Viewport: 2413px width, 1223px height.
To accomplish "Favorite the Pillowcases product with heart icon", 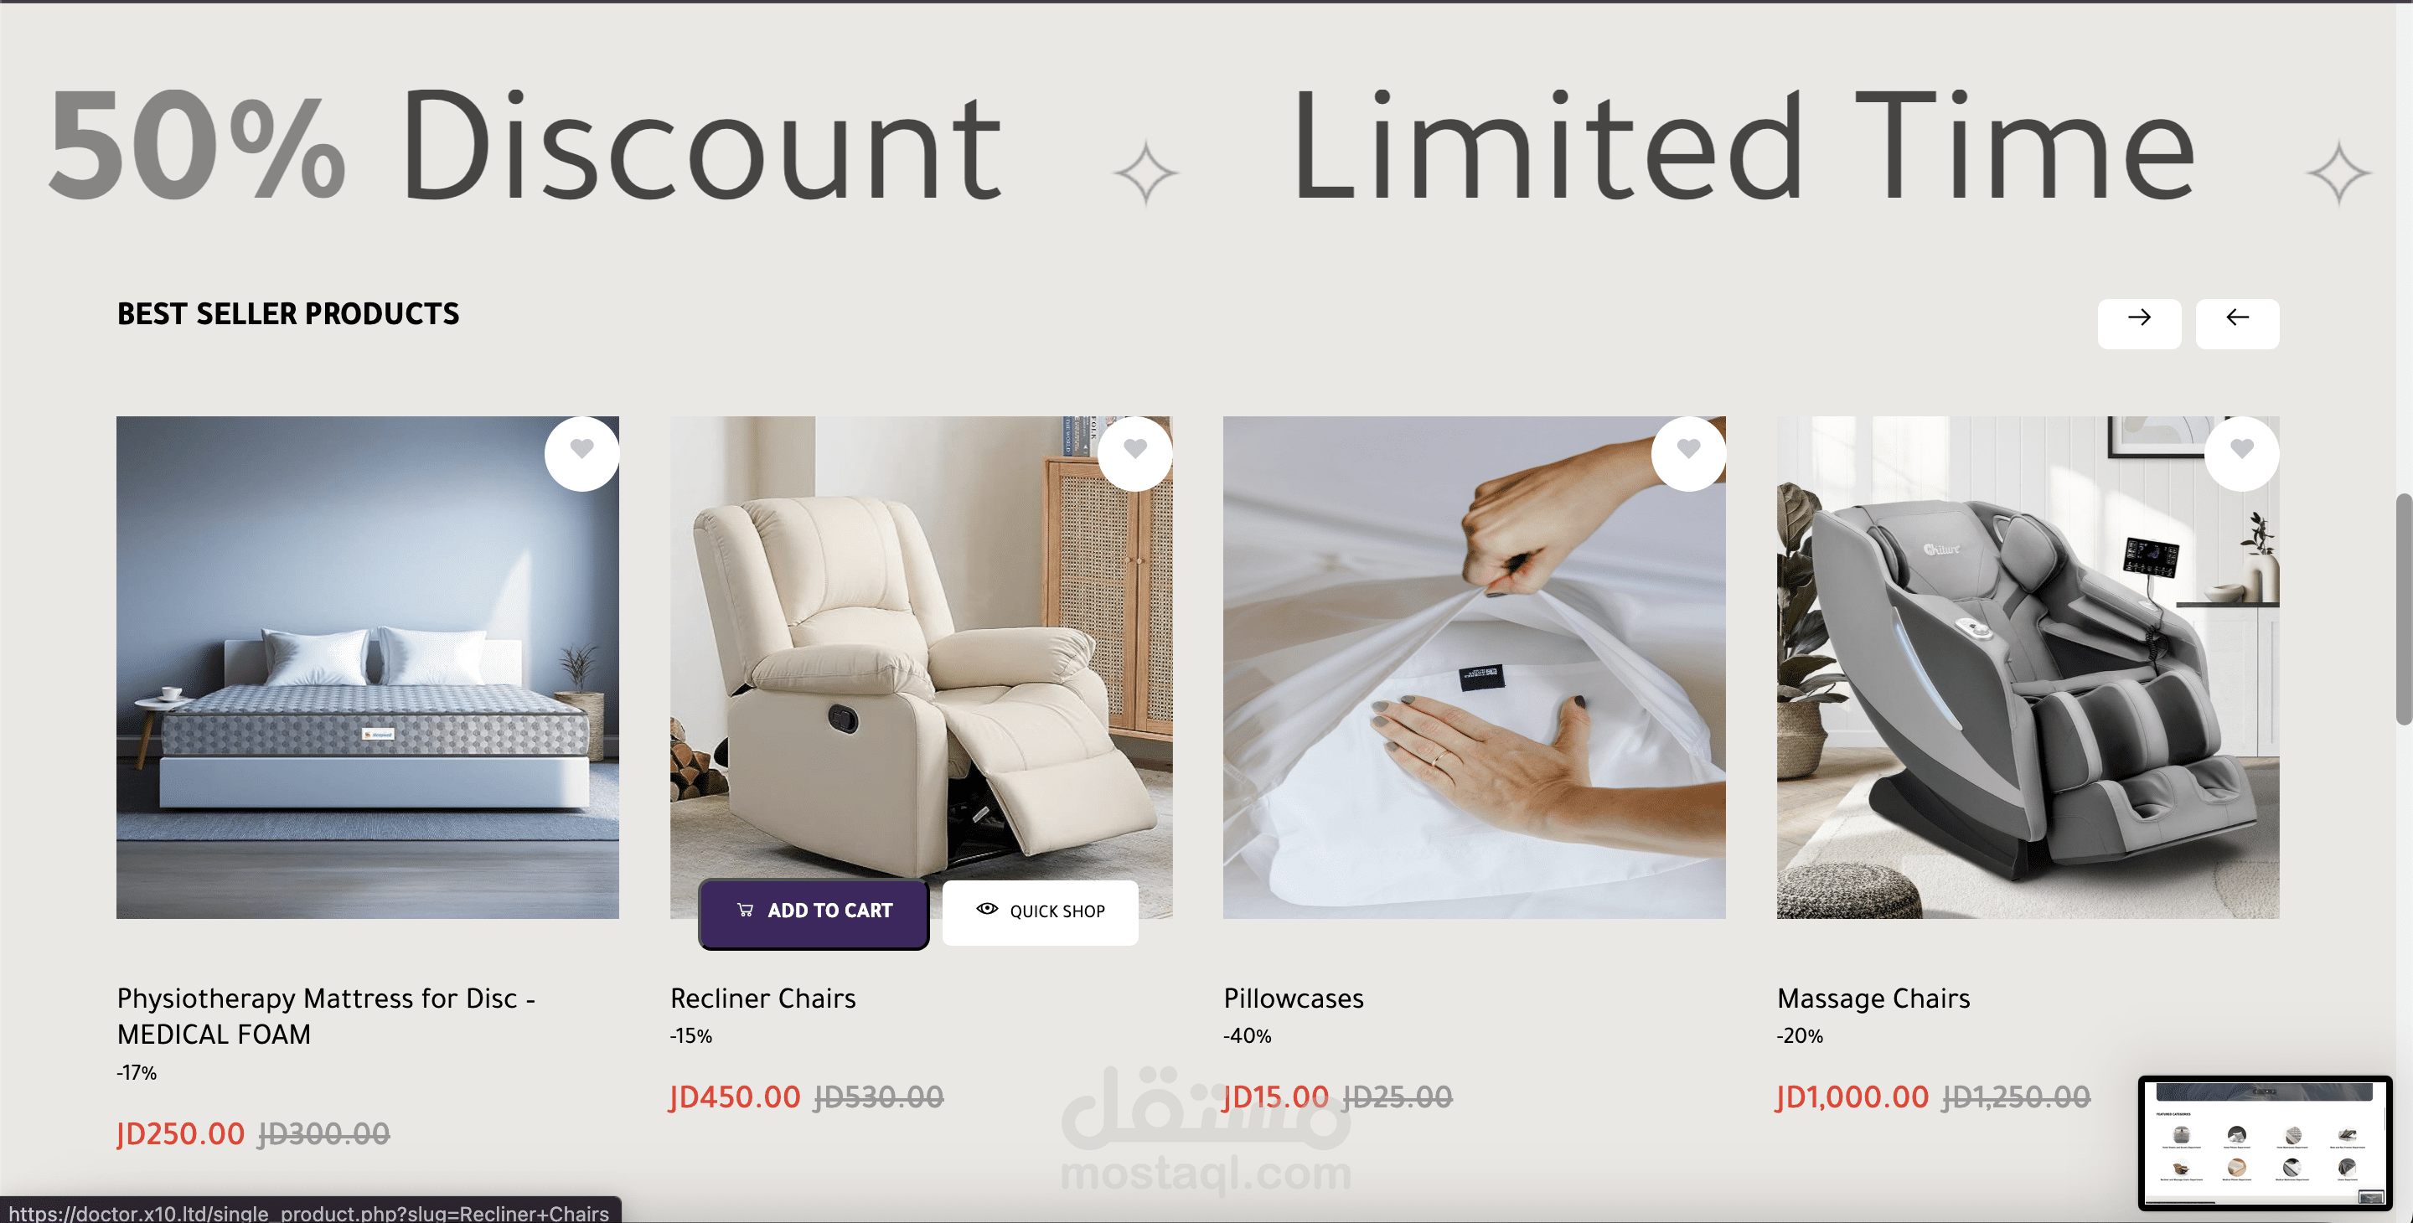I will click(x=1688, y=453).
